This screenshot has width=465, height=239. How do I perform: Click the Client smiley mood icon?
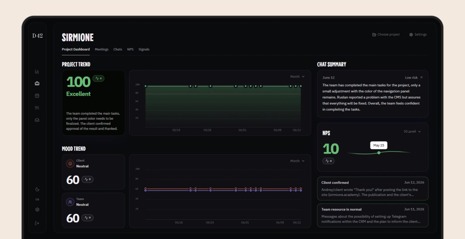70,164
